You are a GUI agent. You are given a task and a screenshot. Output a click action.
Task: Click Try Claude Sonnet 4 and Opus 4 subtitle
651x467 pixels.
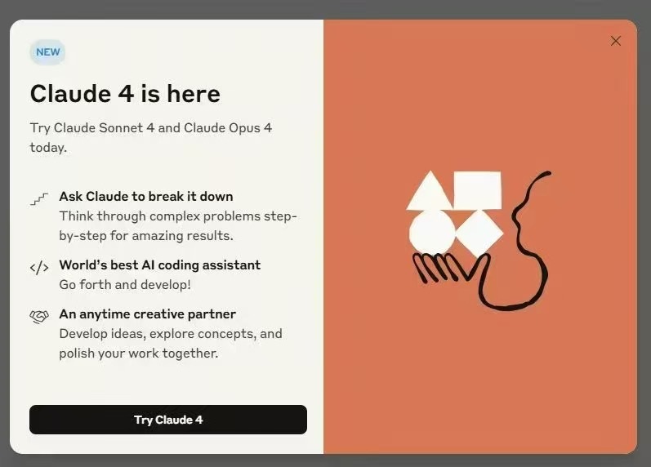click(151, 137)
